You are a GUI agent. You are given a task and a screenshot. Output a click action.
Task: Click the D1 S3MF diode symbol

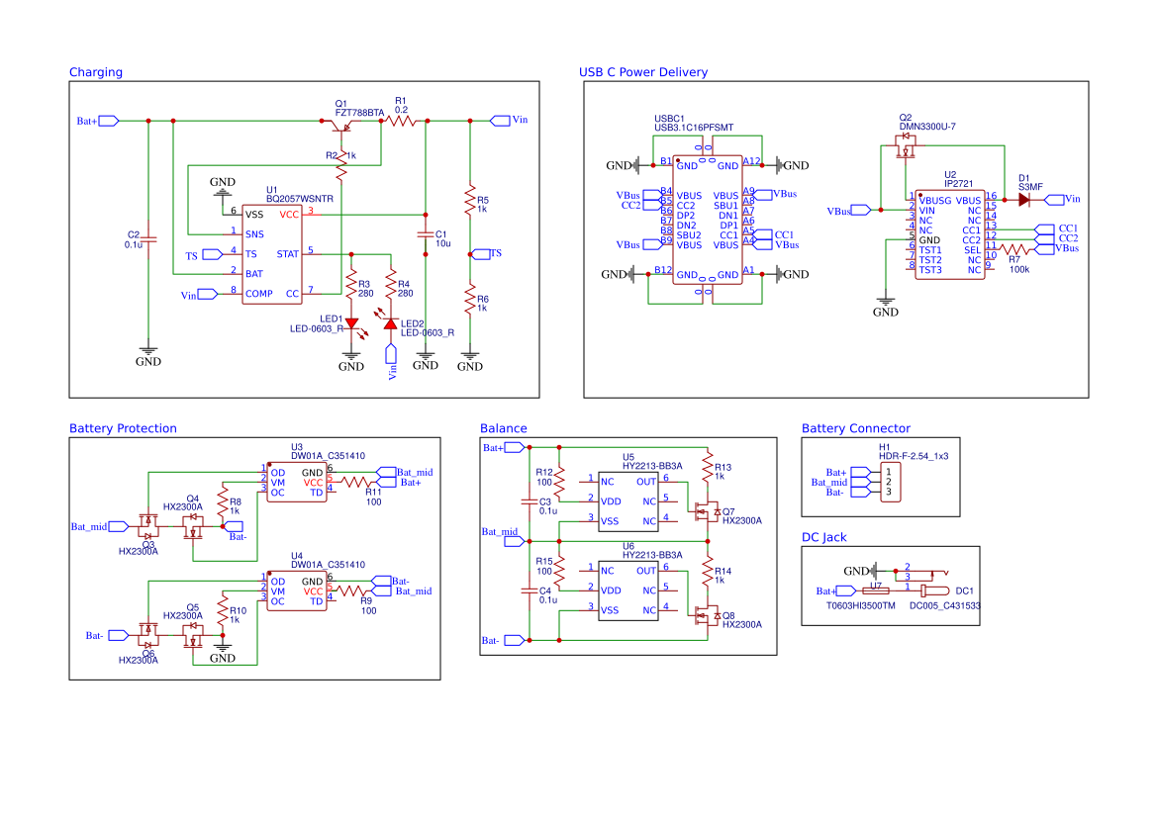click(1022, 199)
